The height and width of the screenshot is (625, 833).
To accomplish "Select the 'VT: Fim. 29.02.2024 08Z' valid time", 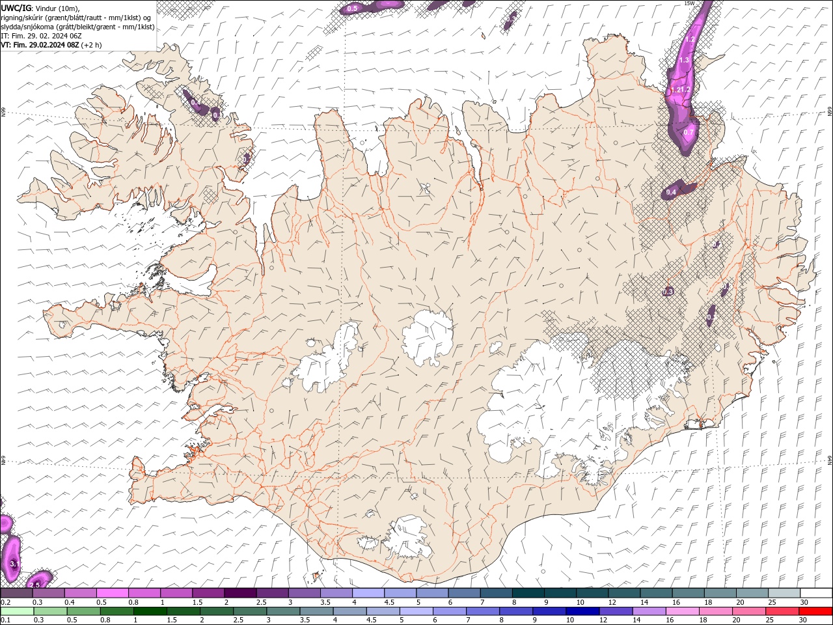I will (40, 45).
